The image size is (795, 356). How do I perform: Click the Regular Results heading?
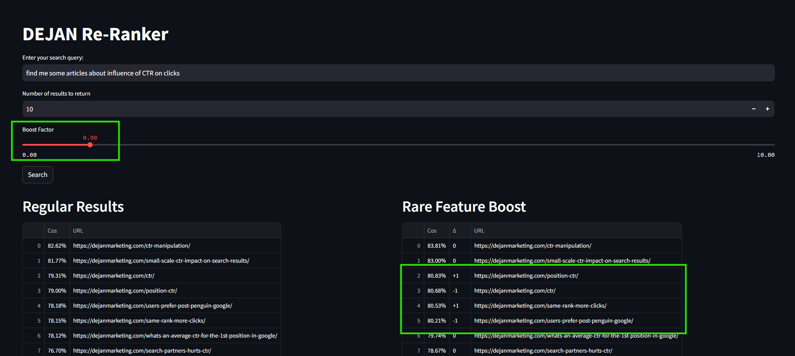(73, 207)
